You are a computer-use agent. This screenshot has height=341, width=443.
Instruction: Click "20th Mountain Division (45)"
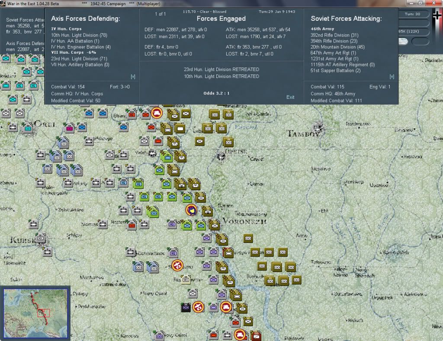(x=337, y=47)
